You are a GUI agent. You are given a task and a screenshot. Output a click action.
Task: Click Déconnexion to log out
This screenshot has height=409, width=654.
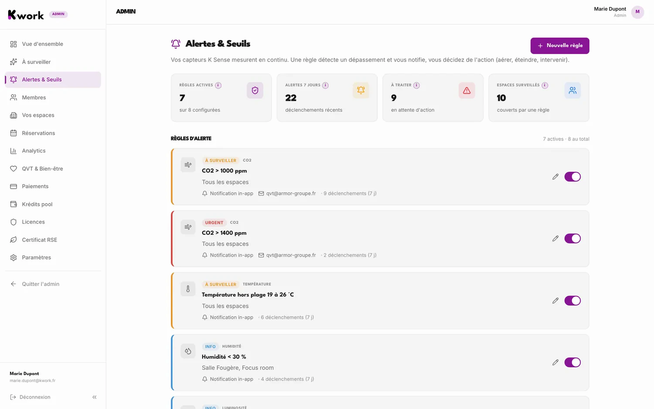pyautogui.click(x=30, y=397)
